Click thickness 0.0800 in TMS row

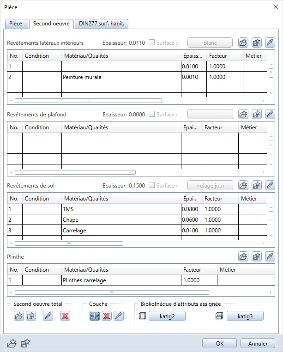[x=192, y=209]
